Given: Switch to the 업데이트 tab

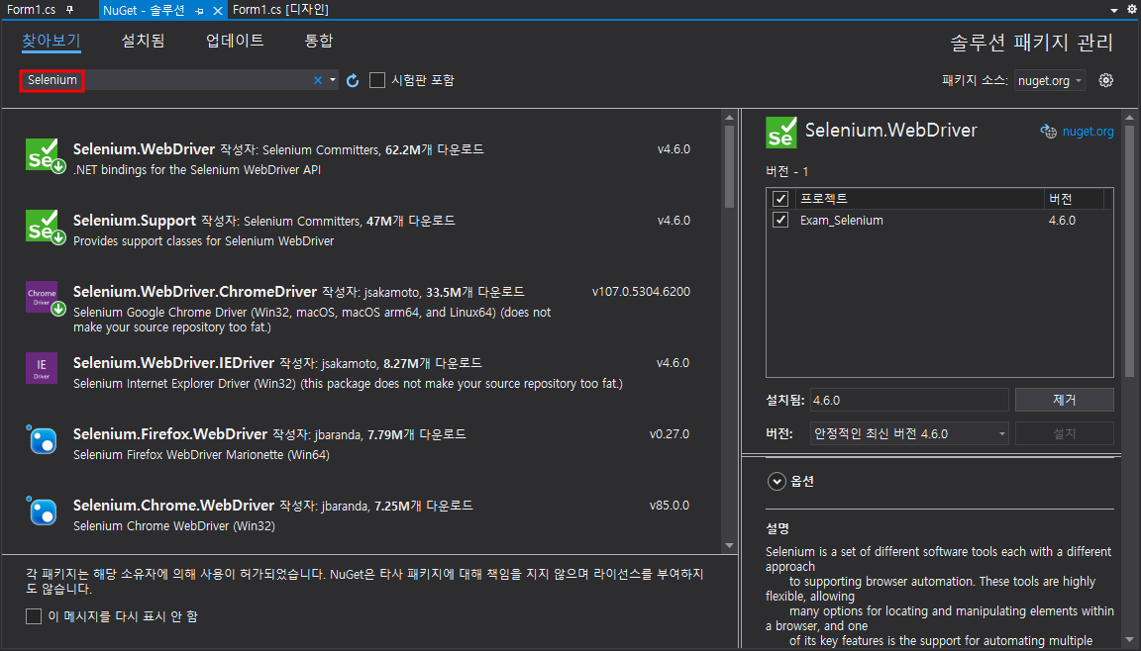Looking at the screenshot, I should click(235, 41).
